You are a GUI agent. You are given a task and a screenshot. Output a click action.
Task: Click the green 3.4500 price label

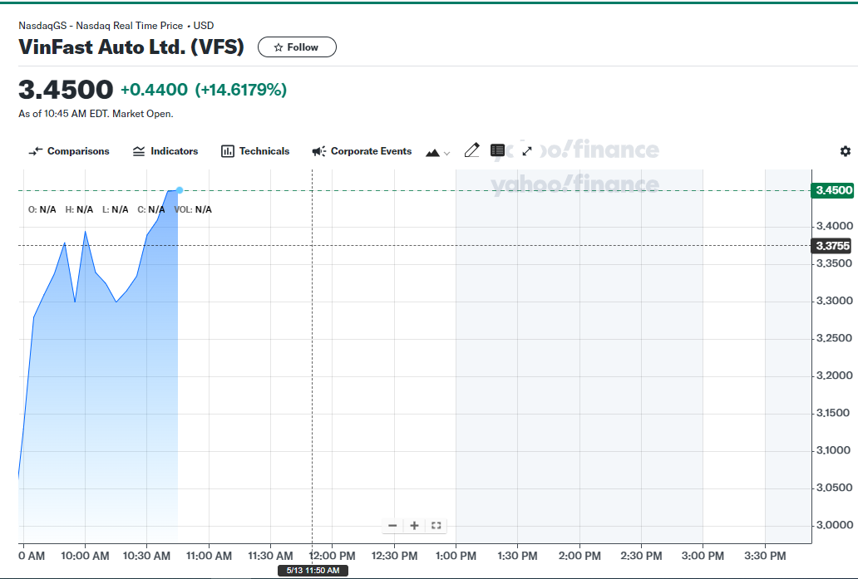click(833, 190)
